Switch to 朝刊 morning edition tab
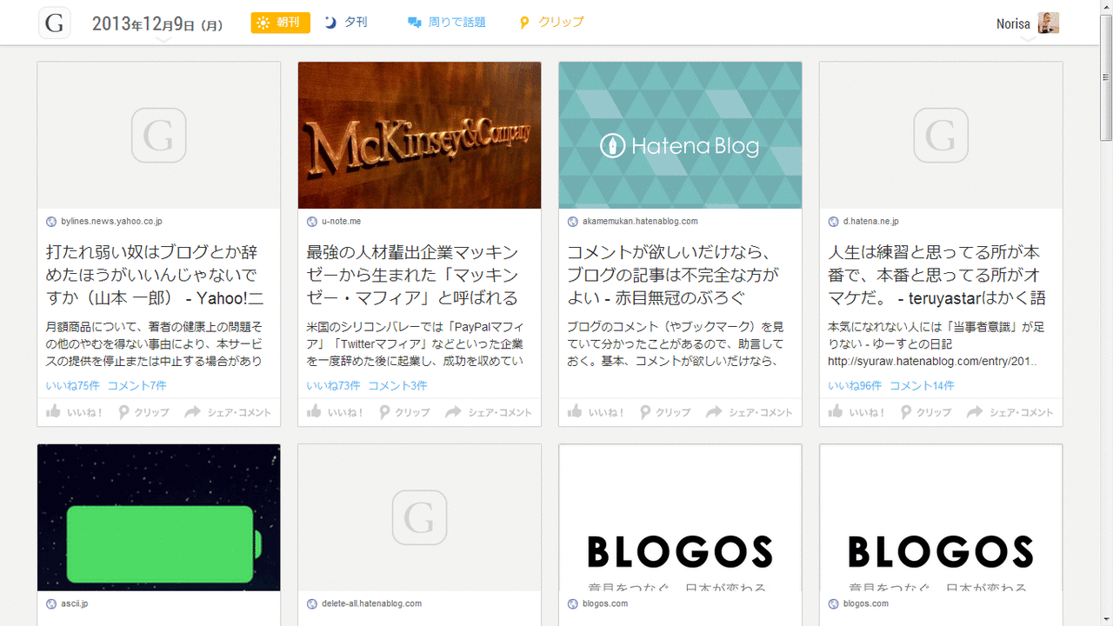 tap(280, 23)
